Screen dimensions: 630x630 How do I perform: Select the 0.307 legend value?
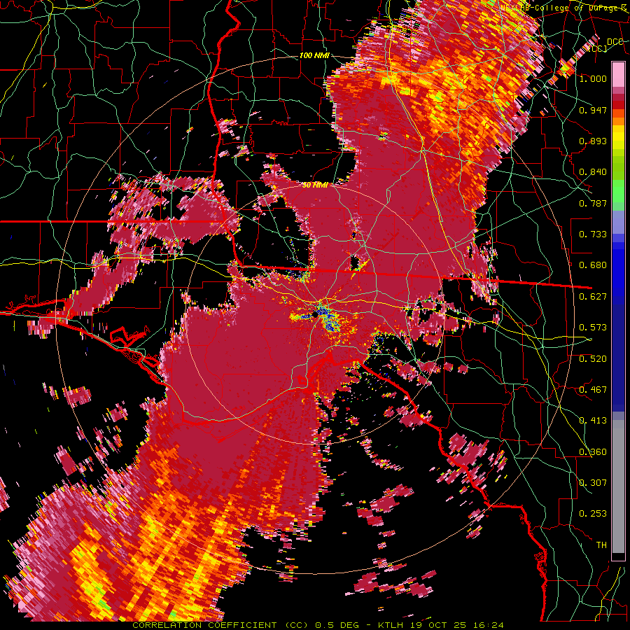[593, 482]
